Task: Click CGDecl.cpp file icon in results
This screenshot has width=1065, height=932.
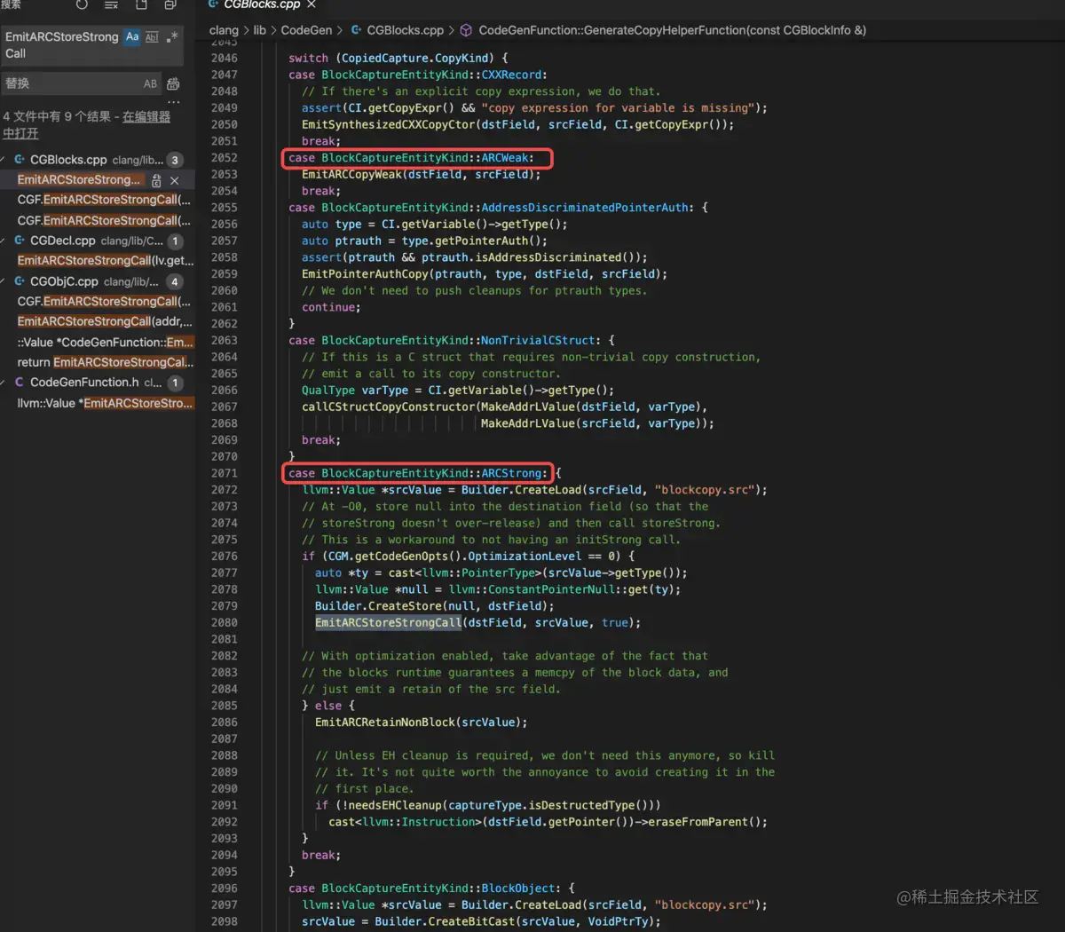Action: (x=20, y=241)
